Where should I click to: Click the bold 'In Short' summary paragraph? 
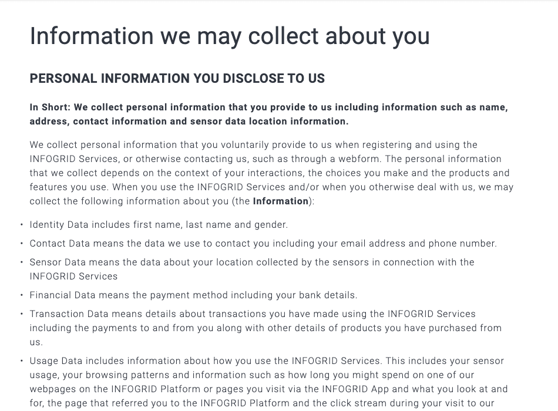268,114
